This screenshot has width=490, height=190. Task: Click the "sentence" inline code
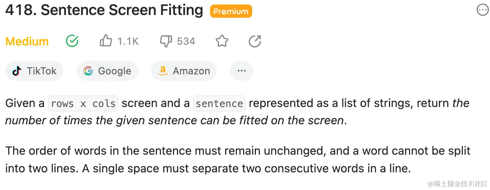pyautogui.click(x=219, y=104)
